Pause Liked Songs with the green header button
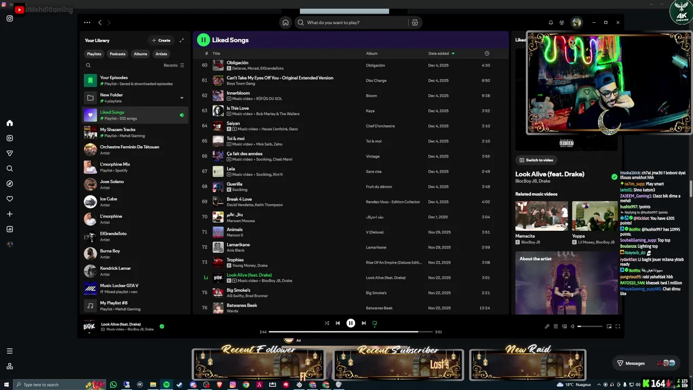 [x=203, y=40]
